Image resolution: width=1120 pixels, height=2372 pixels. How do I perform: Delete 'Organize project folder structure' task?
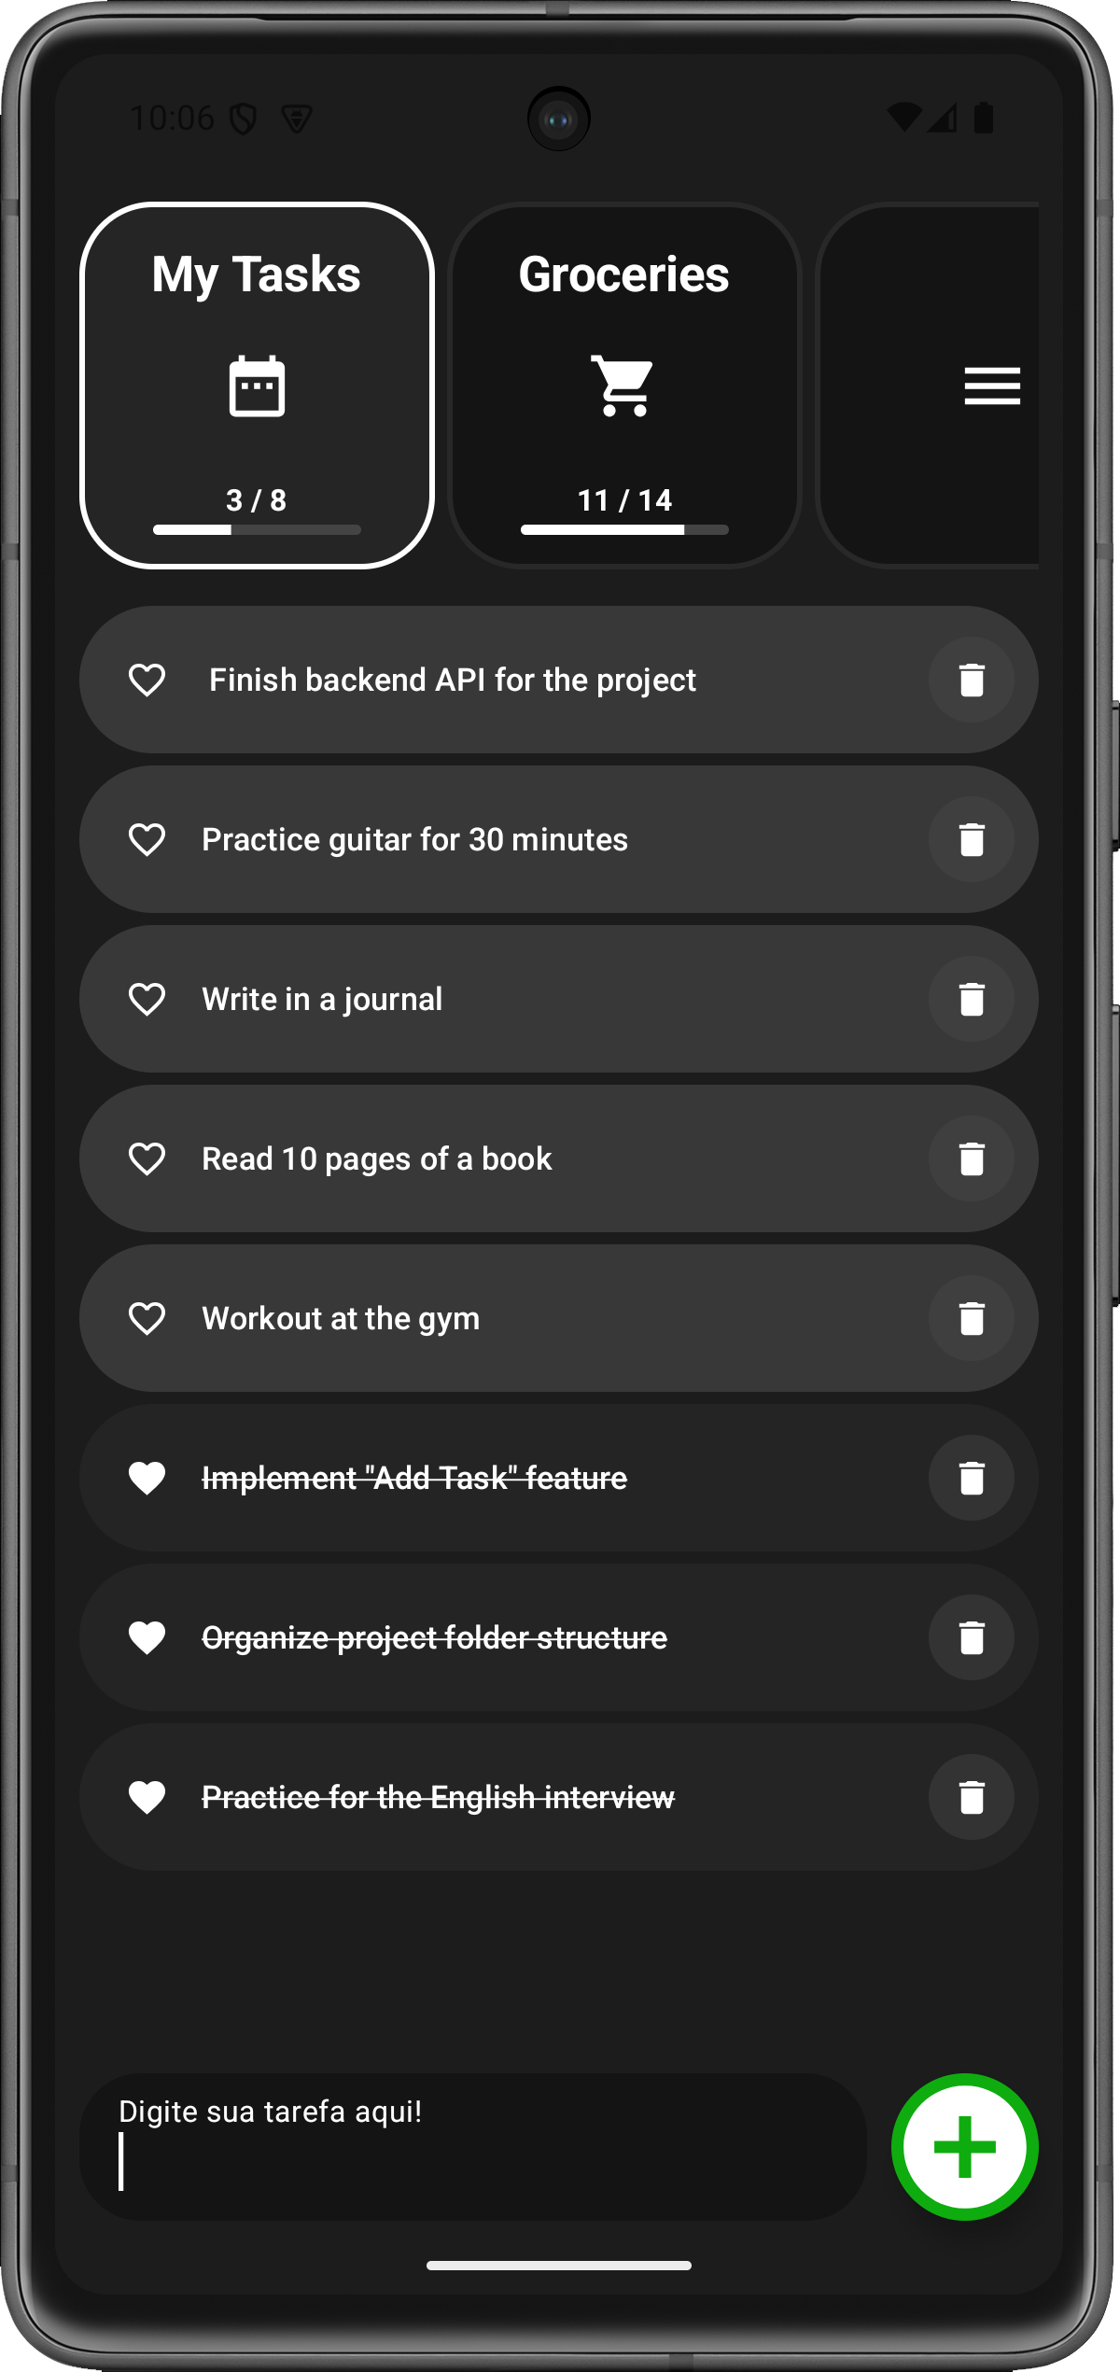point(972,1637)
